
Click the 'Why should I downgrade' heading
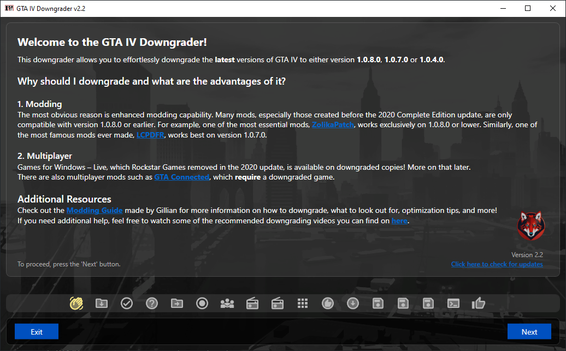click(152, 81)
